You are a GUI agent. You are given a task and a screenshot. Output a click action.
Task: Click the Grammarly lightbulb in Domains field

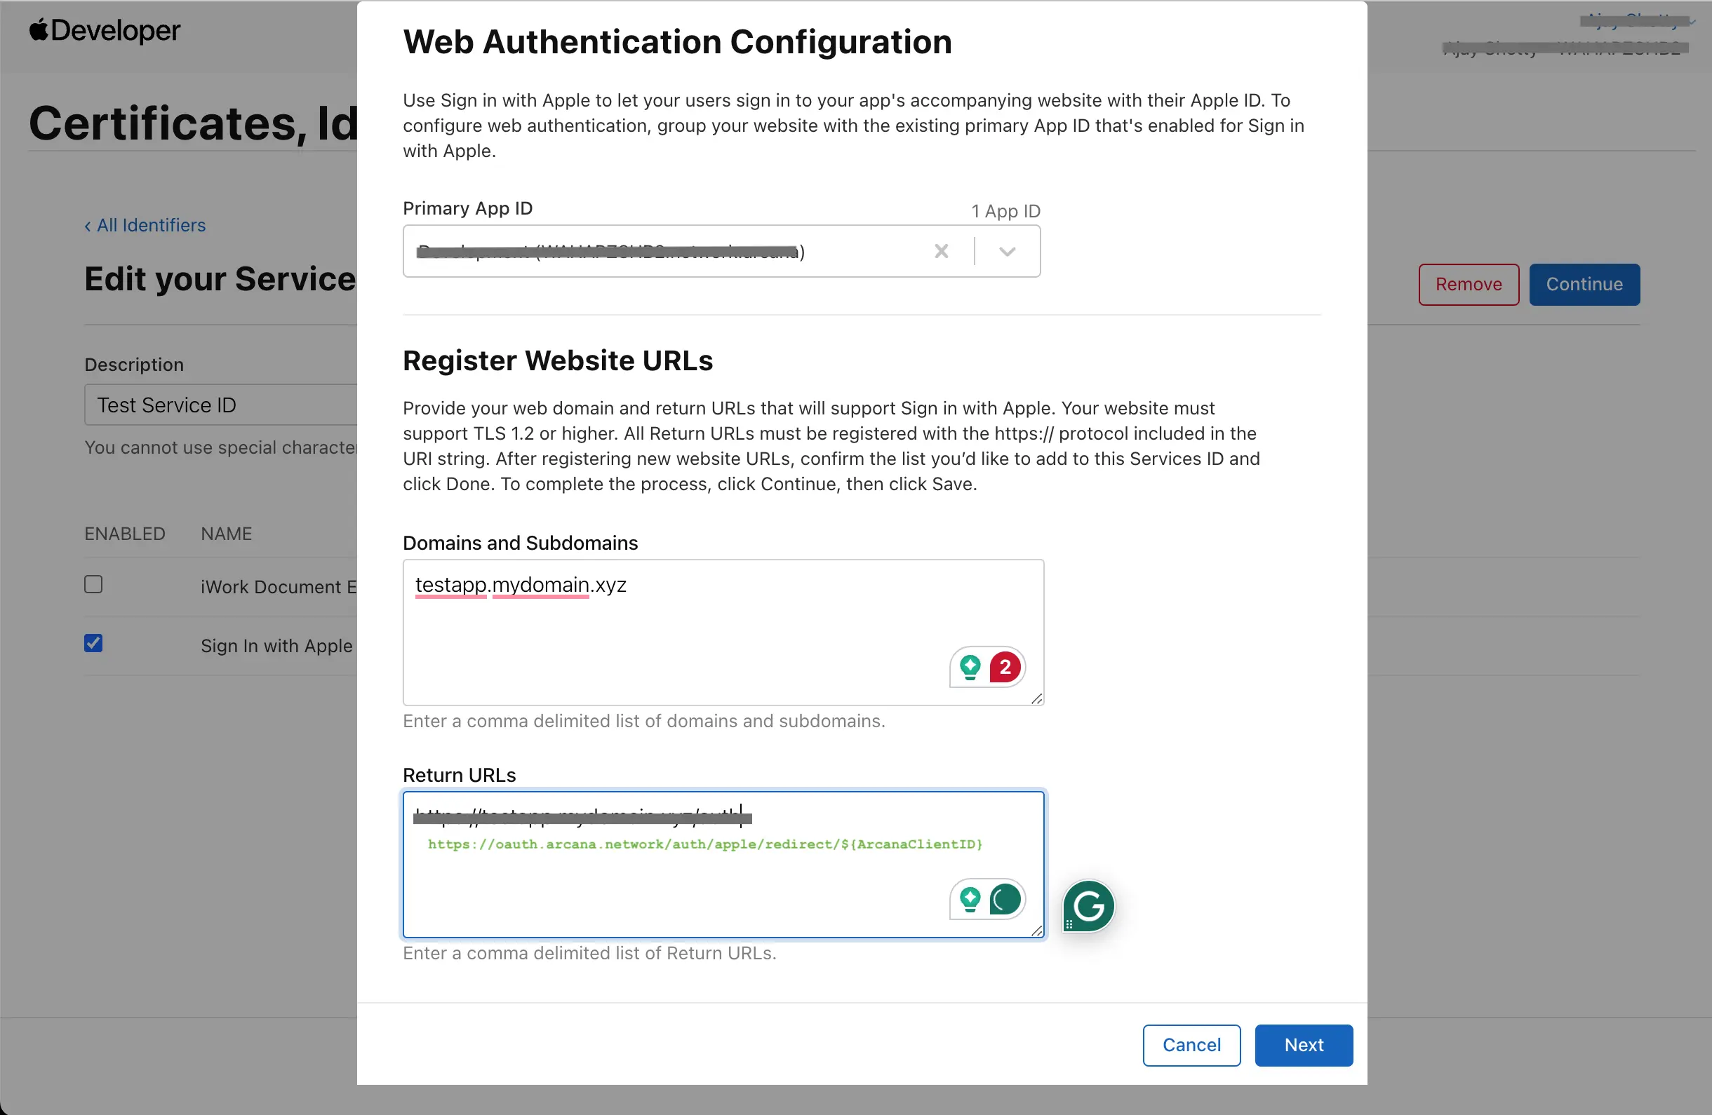coord(970,667)
